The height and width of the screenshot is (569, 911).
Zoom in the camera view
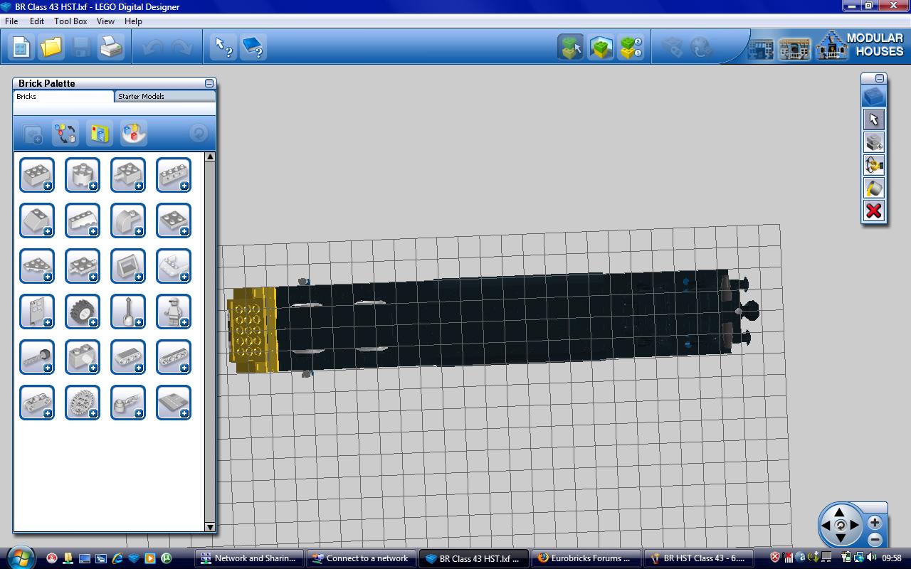click(875, 523)
